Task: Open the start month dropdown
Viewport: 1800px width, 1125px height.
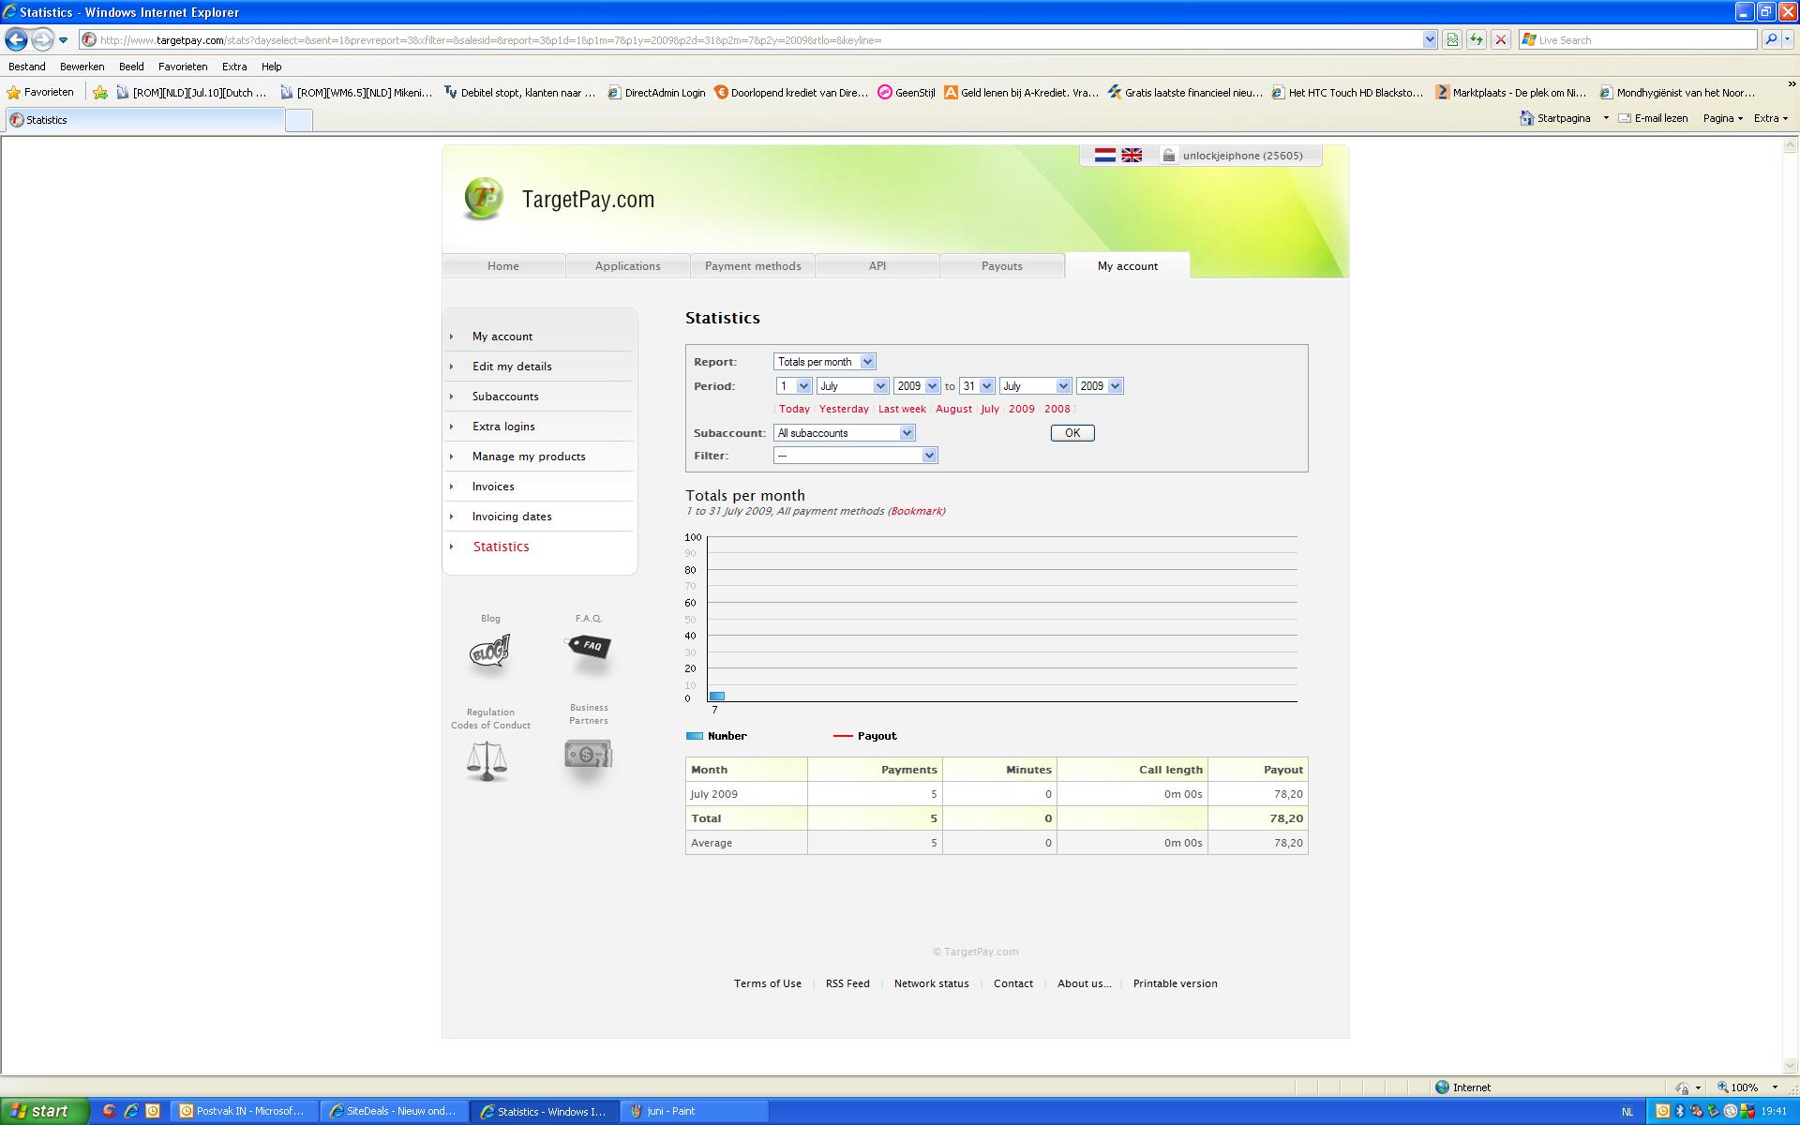Action: (x=852, y=386)
